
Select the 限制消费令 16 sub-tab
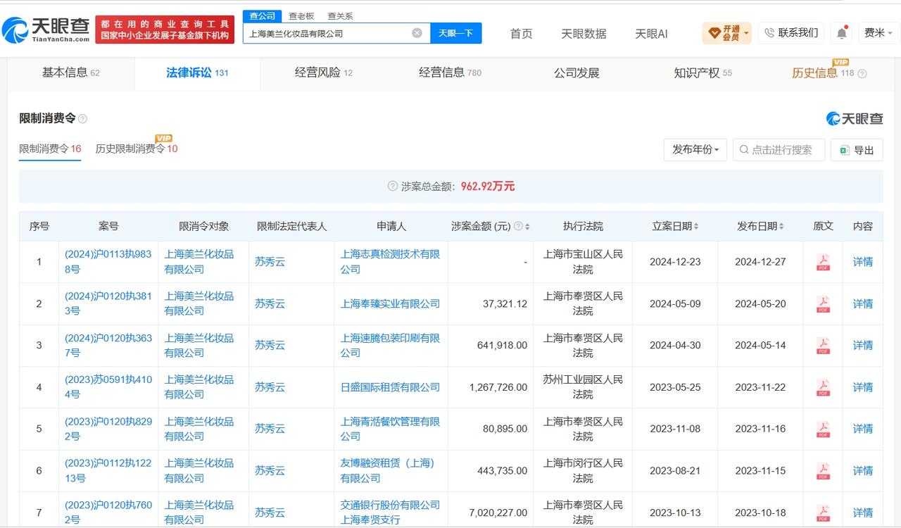tap(50, 149)
